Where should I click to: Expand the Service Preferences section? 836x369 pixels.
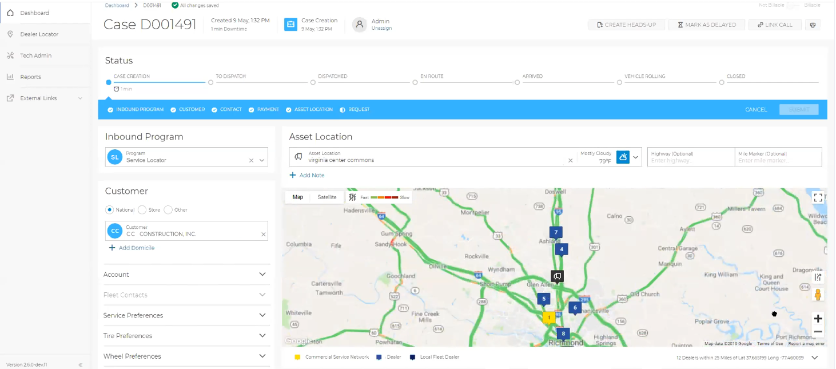pyautogui.click(x=262, y=315)
